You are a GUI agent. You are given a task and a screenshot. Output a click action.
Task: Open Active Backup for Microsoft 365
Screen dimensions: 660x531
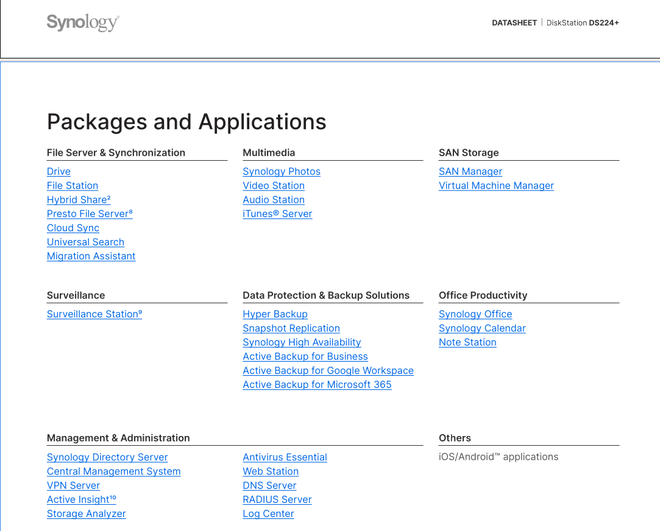317,385
